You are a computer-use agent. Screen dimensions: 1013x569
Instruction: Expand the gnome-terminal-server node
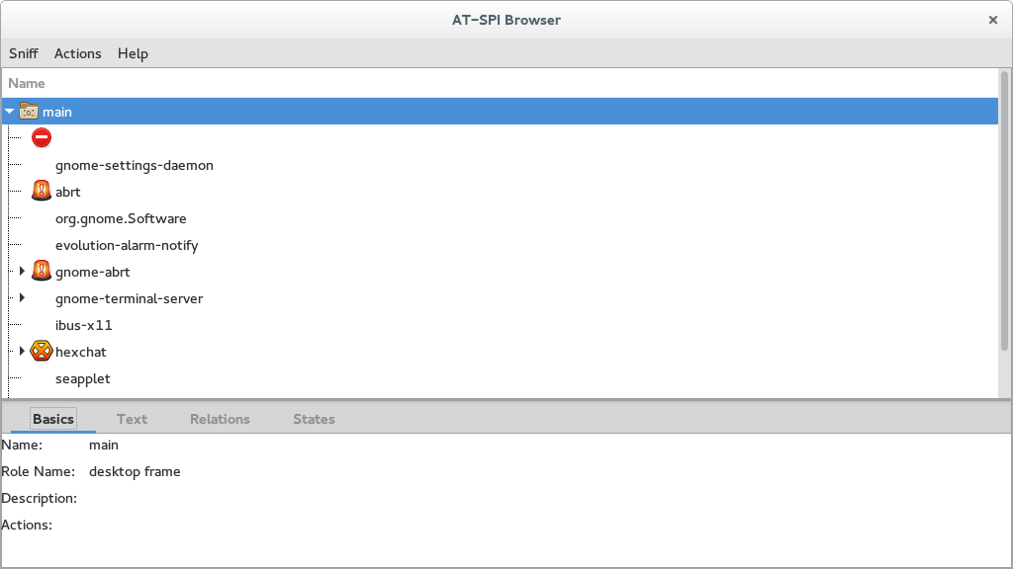coord(22,297)
